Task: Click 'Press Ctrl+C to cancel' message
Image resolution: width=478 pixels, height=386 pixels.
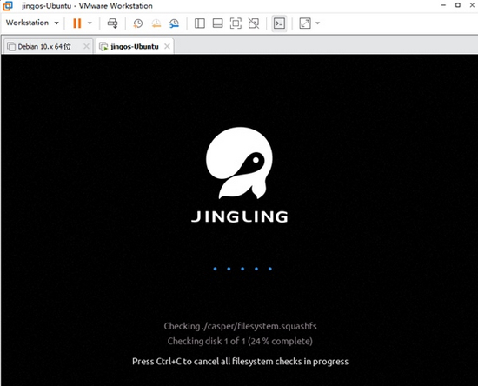Action: [240, 362]
